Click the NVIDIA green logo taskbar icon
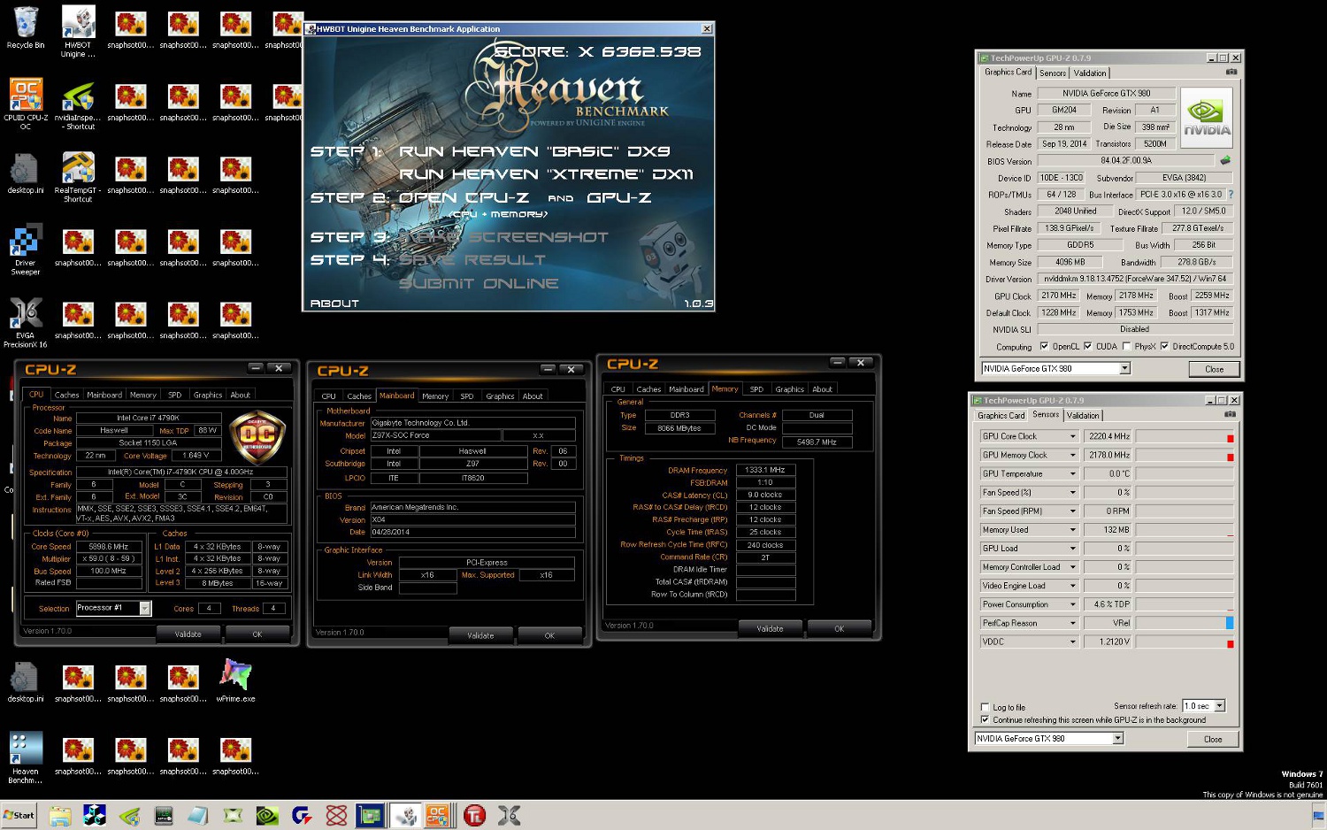1327x830 pixels. [265, 816]
